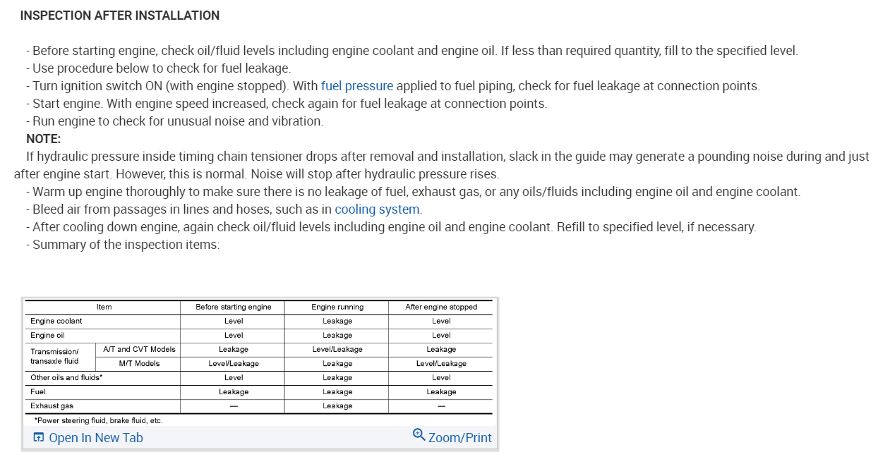Click the Zoom/Print magnifier icon
890x476 pixels.
tap(419, 434)
